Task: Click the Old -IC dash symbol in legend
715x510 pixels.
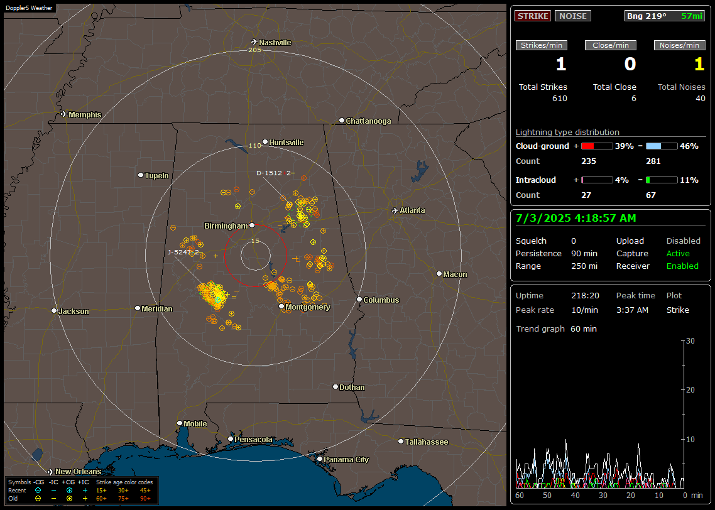Action: pos(54,499)
